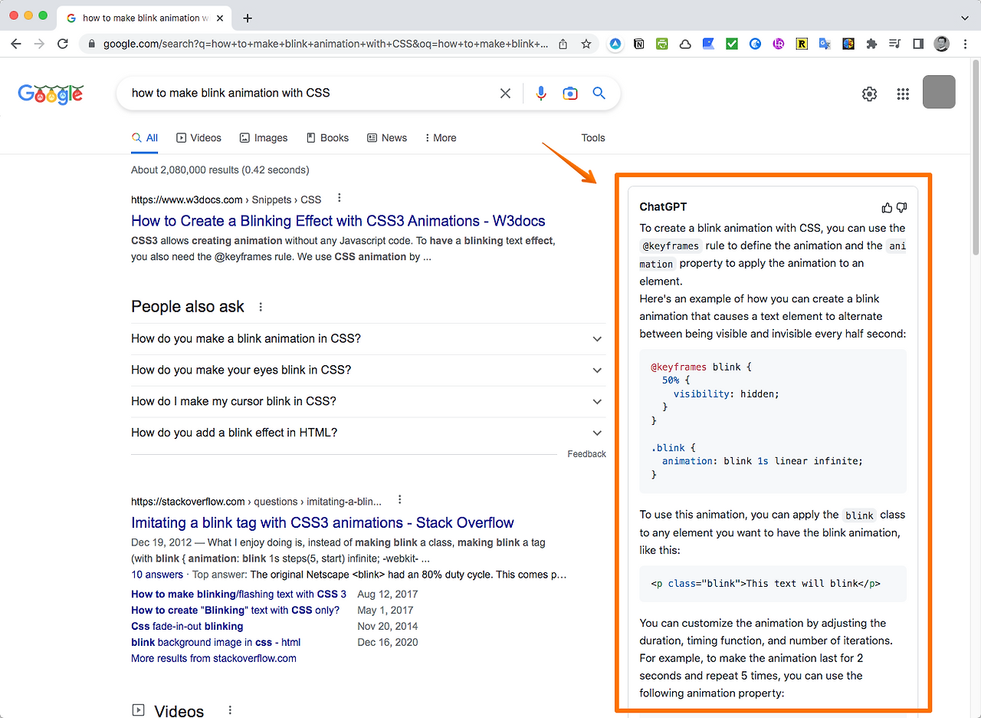Switch to the Books search tab
This screenshot has height=718, width=981.
pos(327,138)
